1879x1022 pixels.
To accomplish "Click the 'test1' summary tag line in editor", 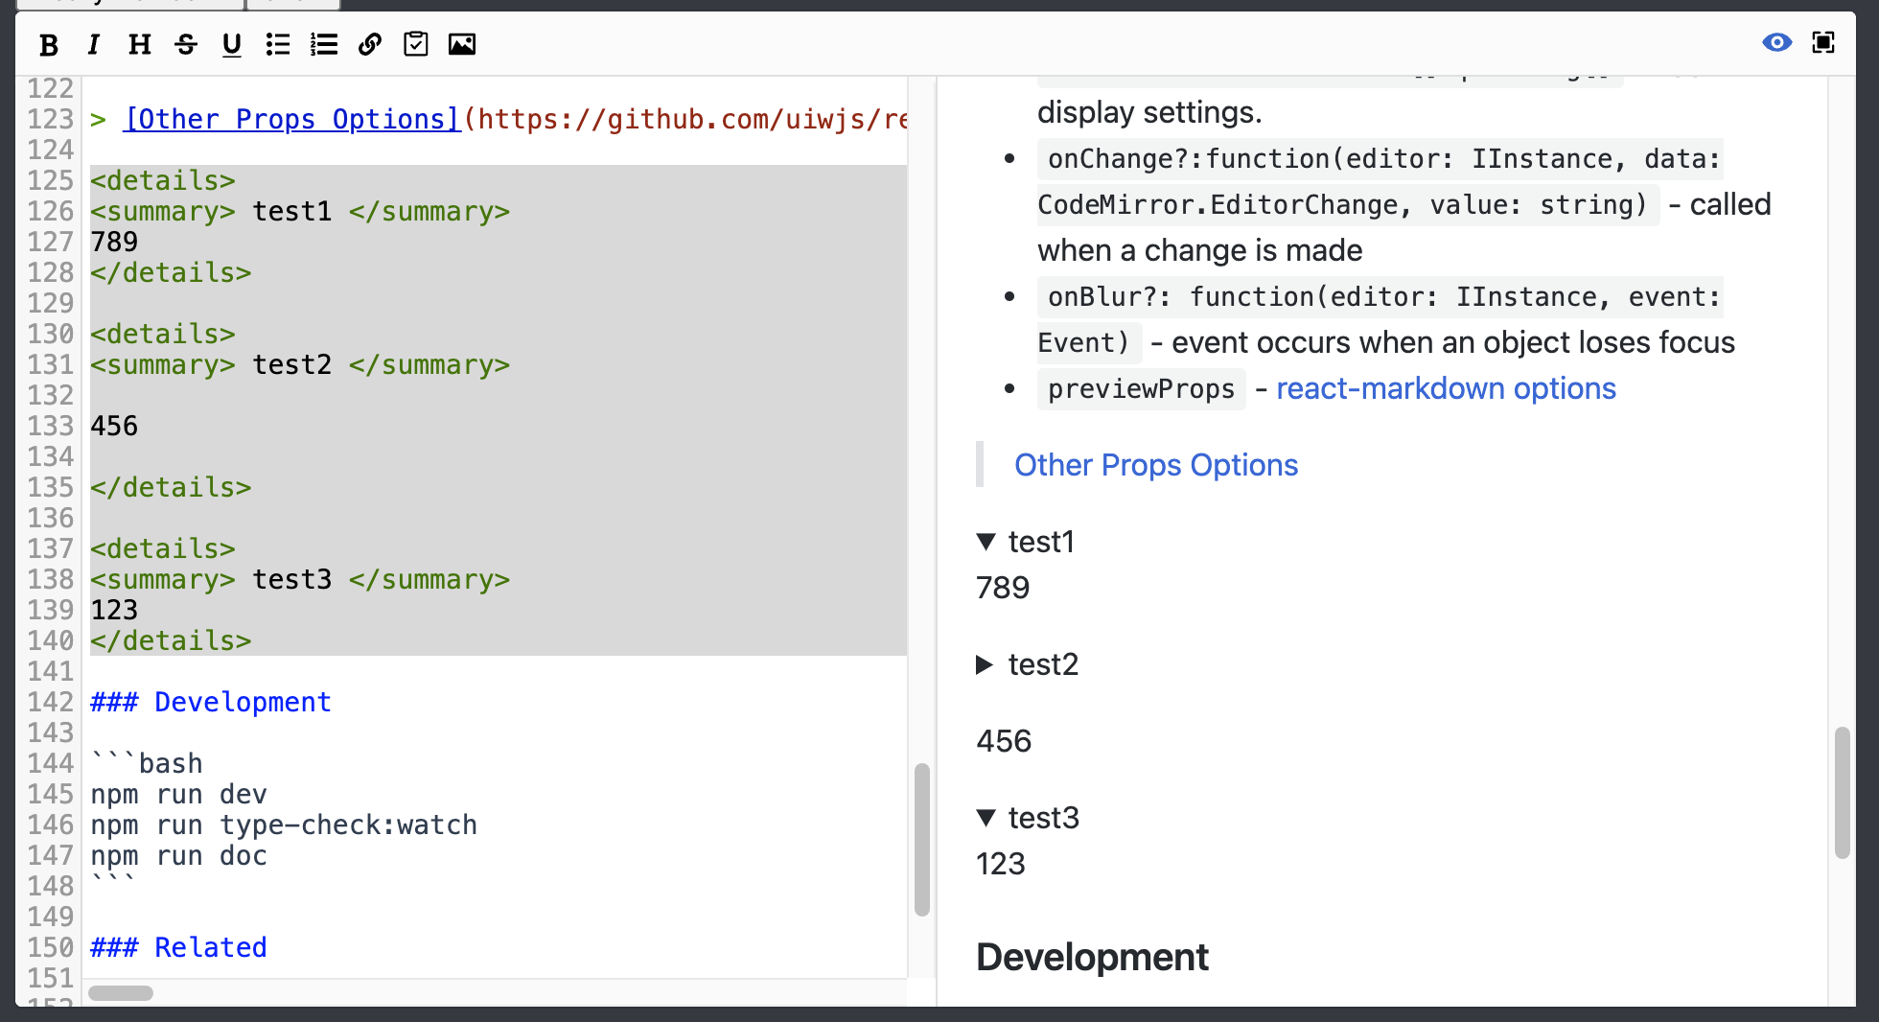I will click(x=300, y=211).
